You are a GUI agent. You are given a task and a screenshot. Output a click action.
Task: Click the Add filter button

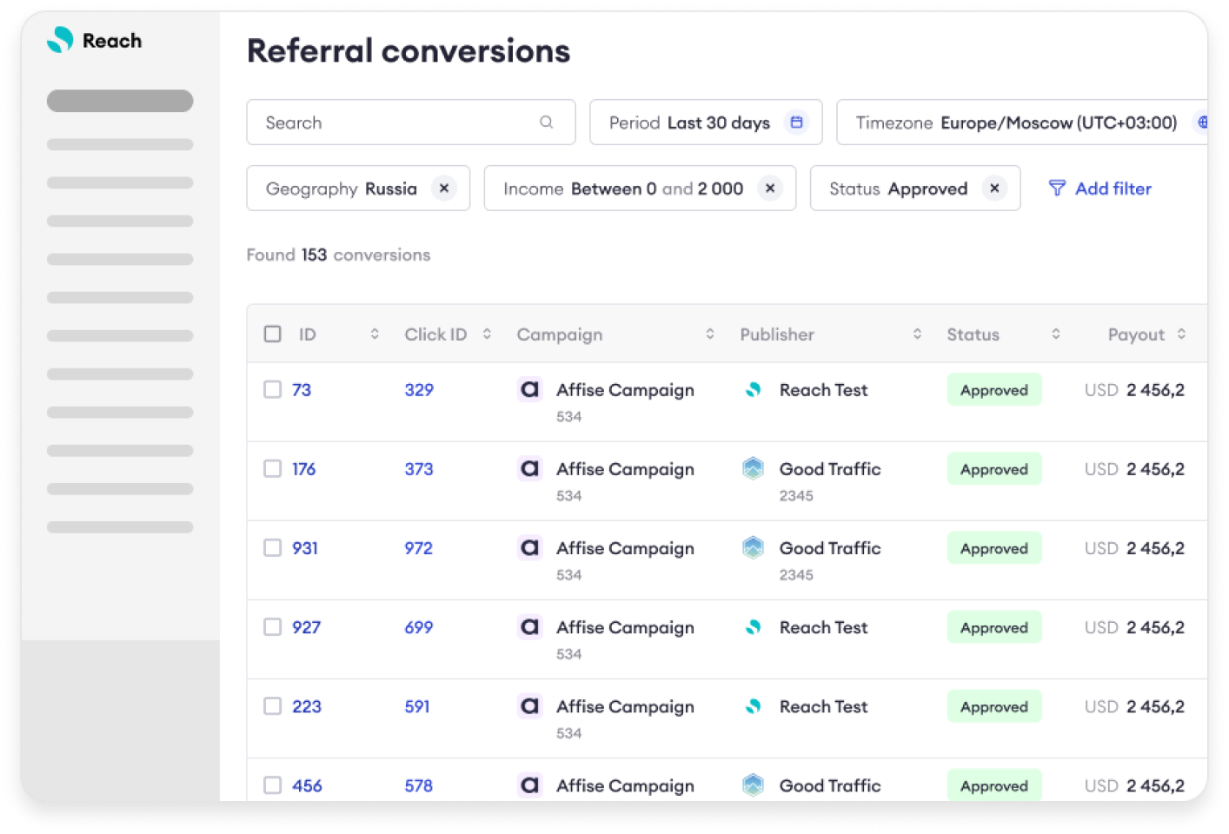[1100, 189]
